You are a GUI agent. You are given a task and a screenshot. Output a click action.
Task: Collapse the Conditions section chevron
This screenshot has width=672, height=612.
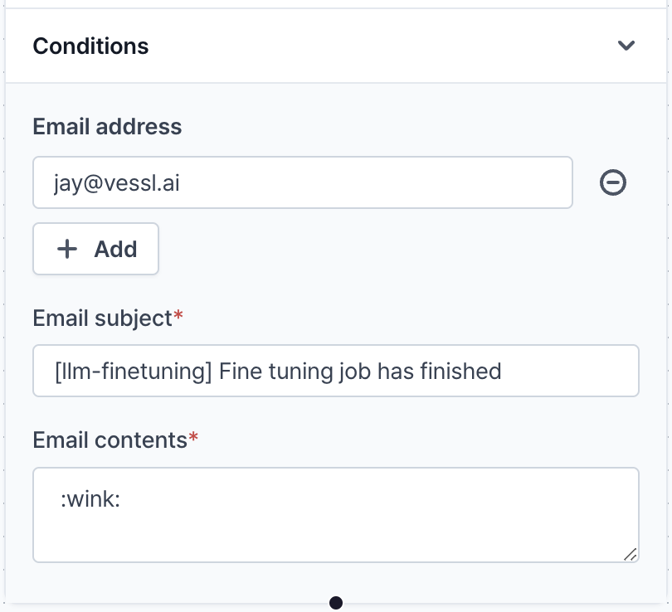click(626, 46)
